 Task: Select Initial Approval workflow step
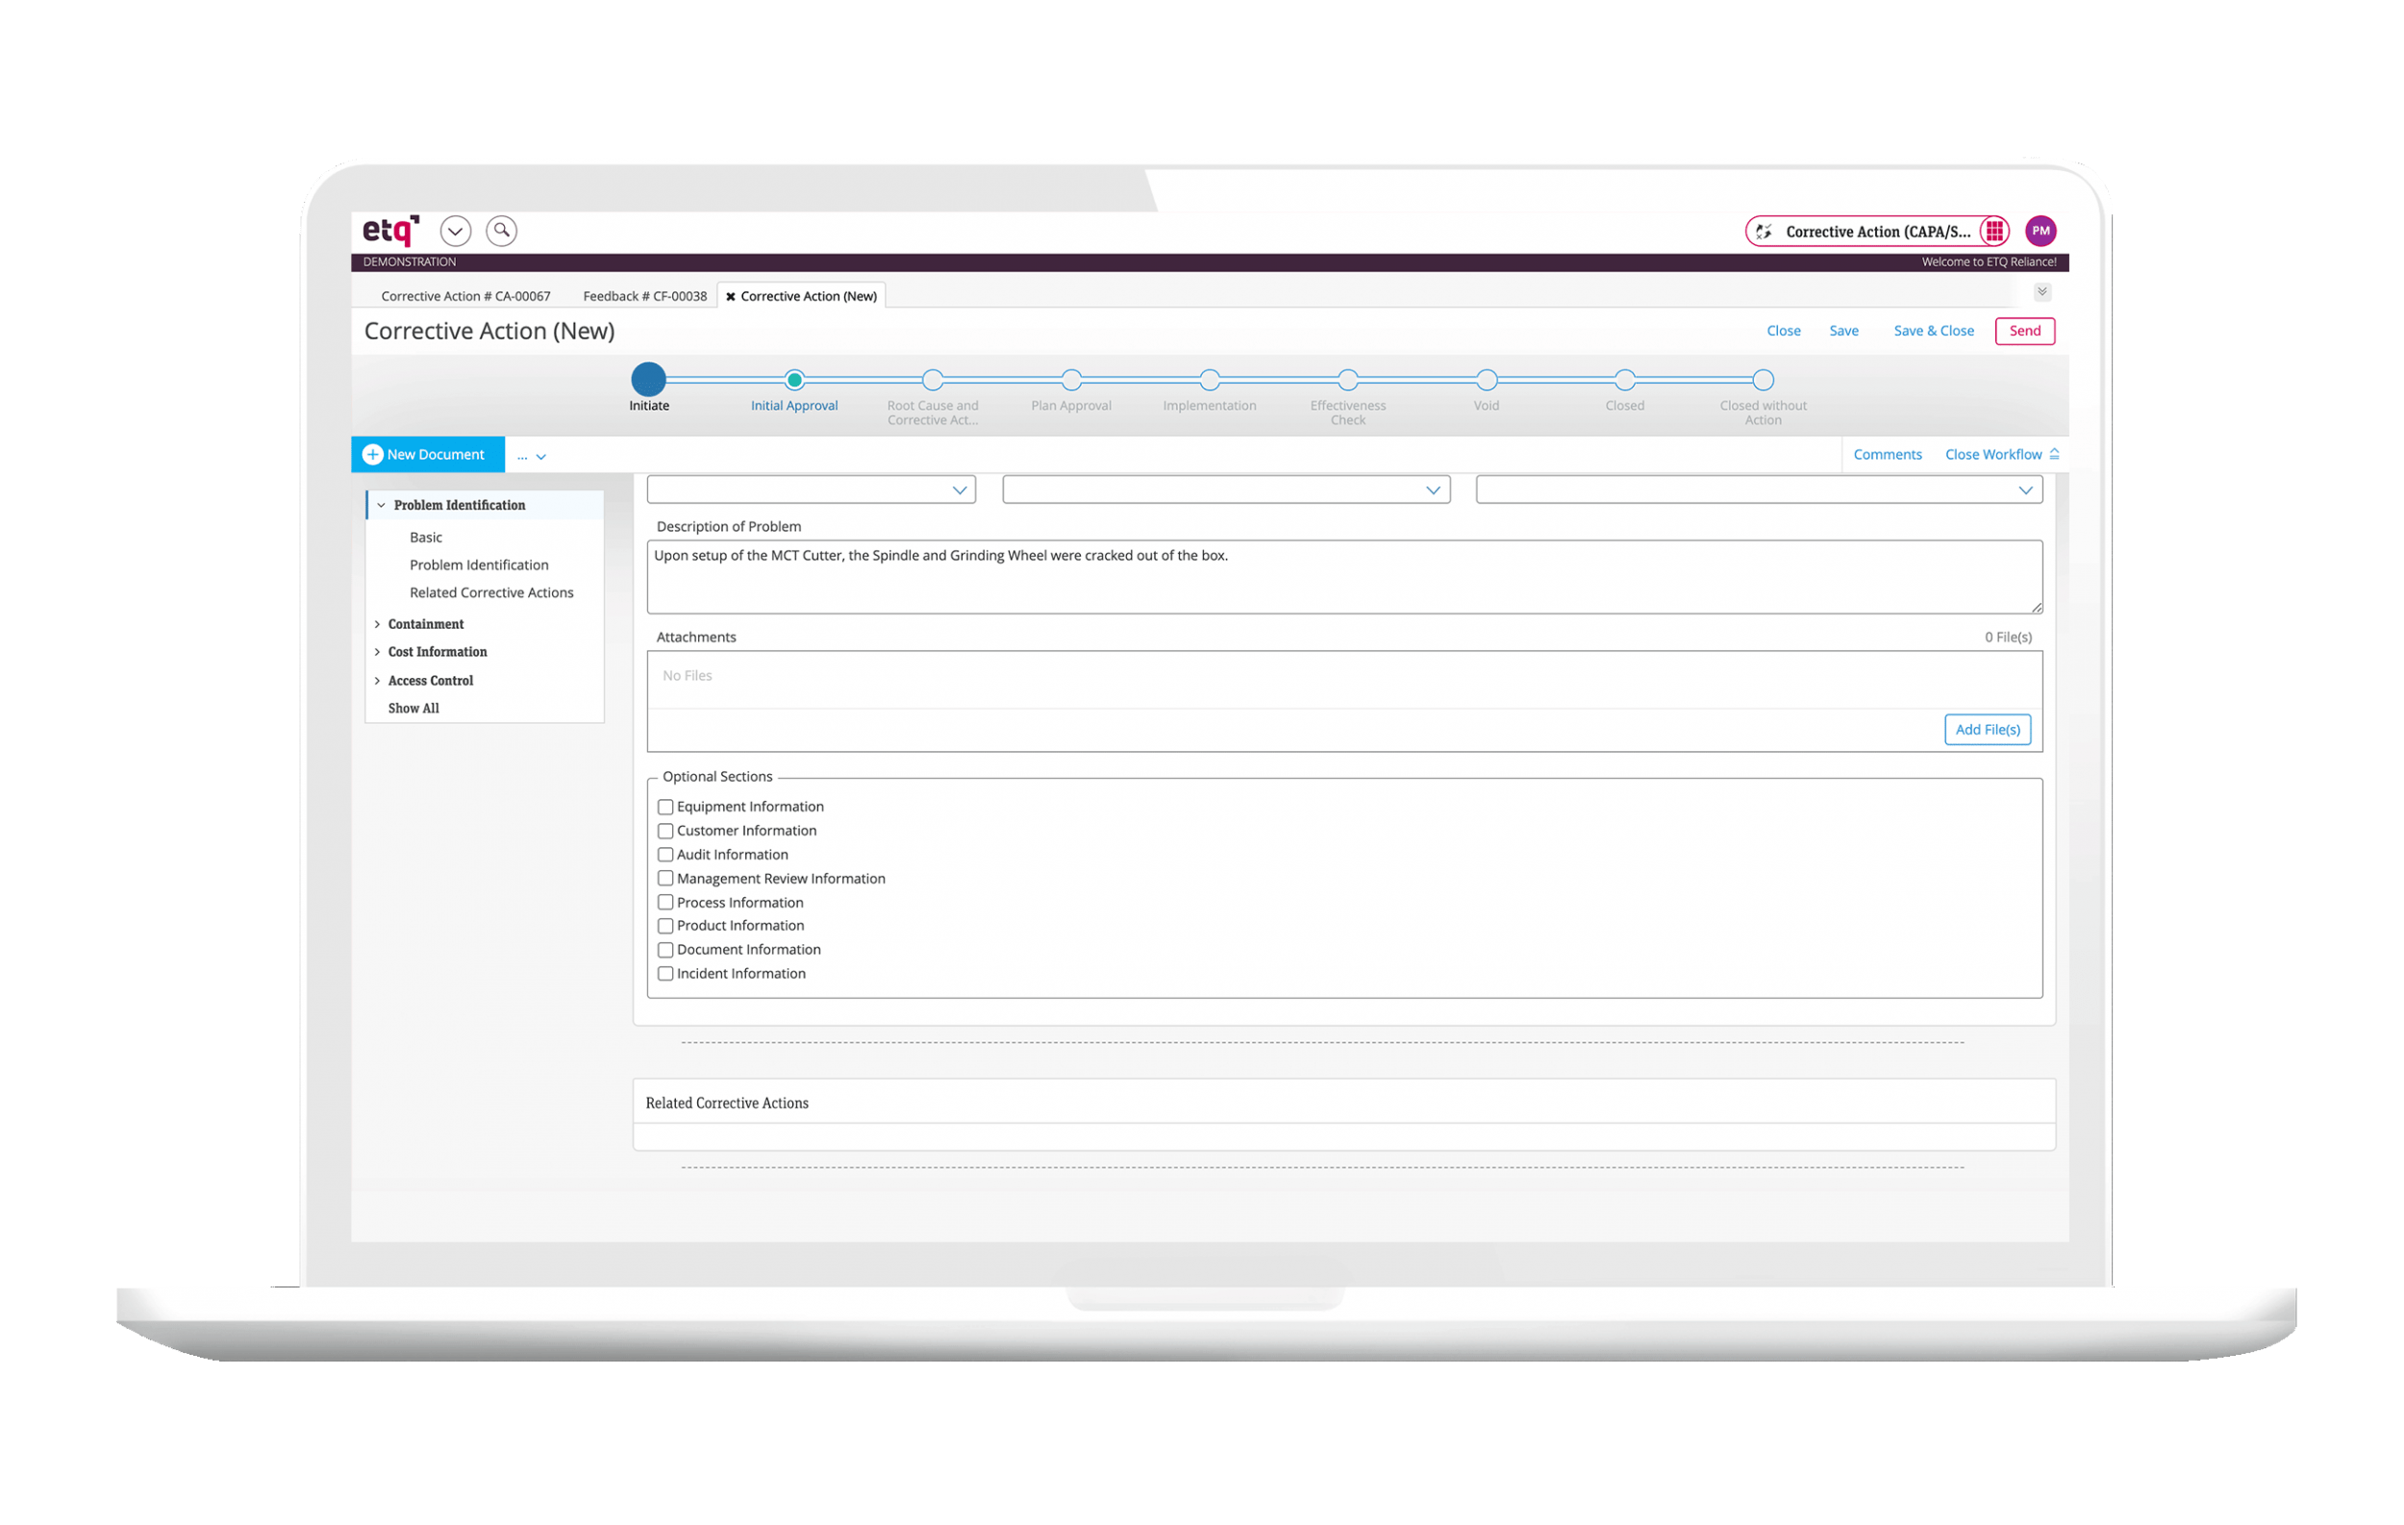(x=793, y=380)
